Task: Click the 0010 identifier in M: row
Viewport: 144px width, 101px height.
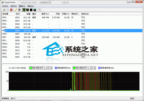Action: coord(17,44)
